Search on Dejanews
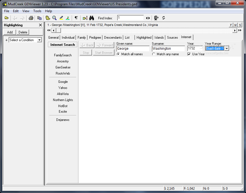The image size is (246, 193). point(63,120)
